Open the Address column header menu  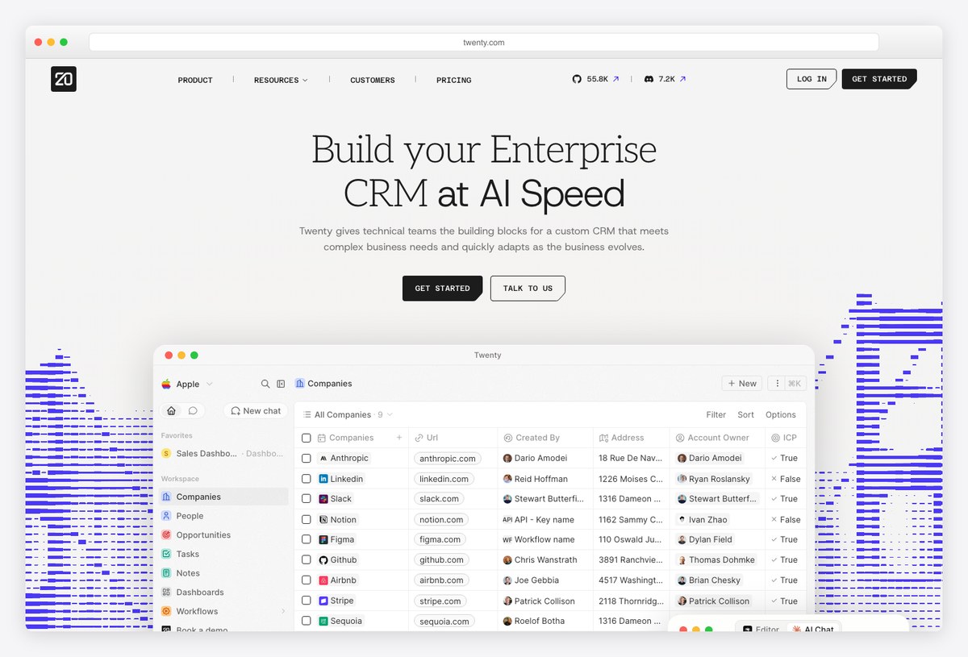click(x=632, y=438)
